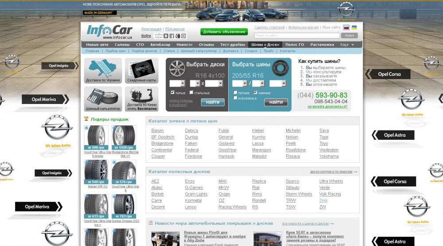
Task: Open Bridgestone Blizzak DM-V1 tire thumbnail
Action: (124, 138)
